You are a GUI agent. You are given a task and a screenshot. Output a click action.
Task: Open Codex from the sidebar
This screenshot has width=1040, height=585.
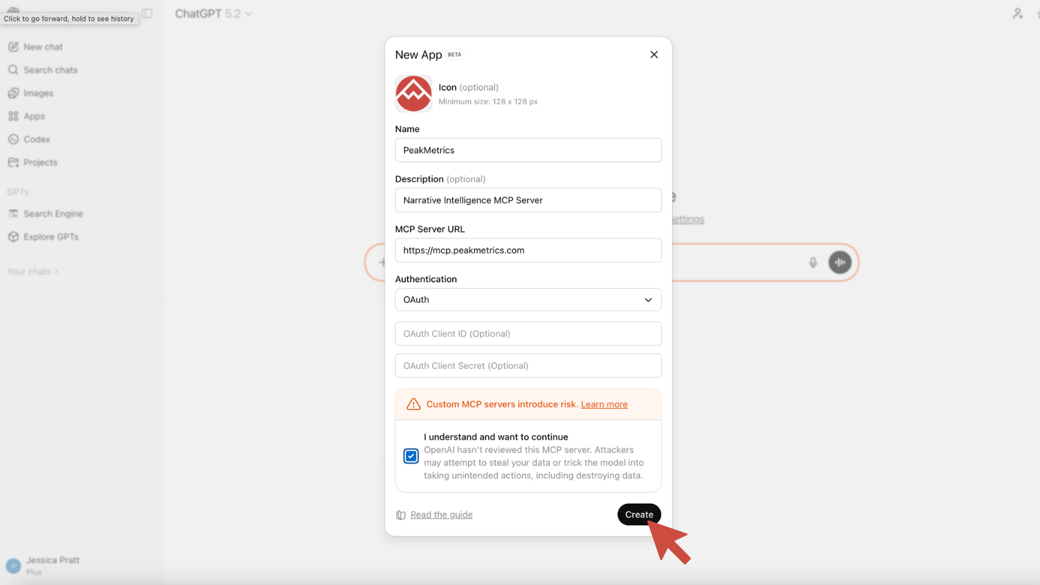[36, 139]
